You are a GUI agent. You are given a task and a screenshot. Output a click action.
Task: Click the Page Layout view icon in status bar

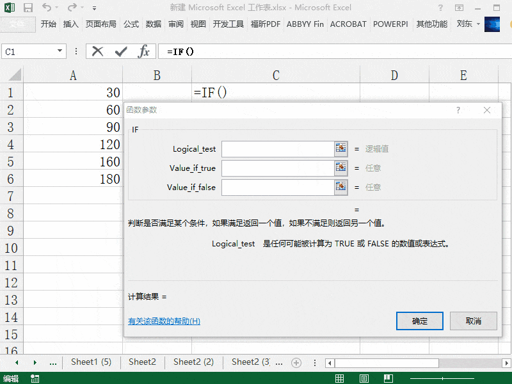click(x=364, y=378)
